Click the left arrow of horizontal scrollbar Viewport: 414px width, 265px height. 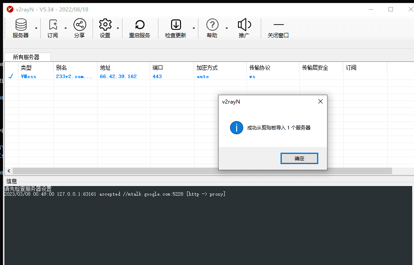pyautogui.click(x=9, y=171)
